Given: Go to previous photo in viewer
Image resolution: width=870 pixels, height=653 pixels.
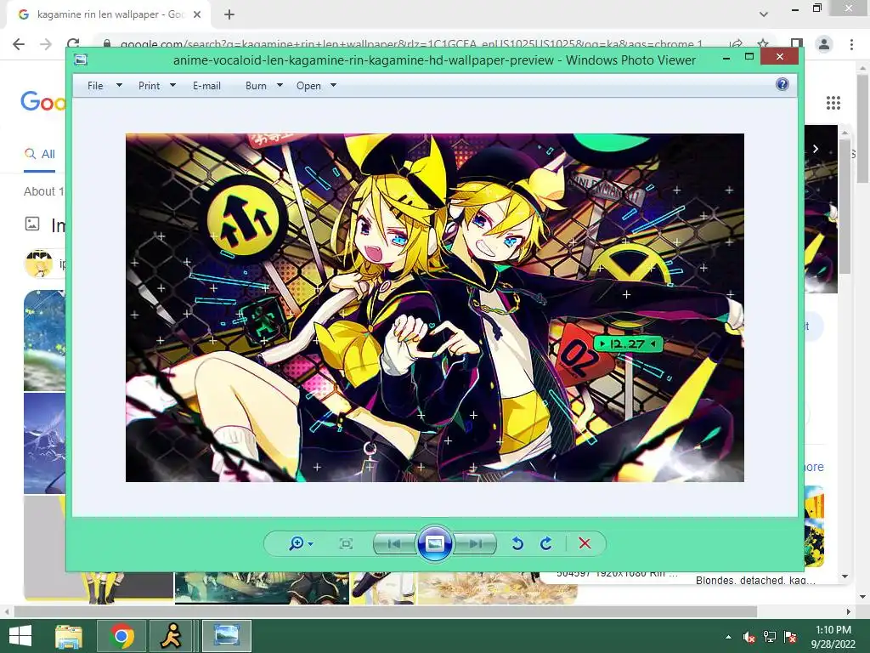Looking at the screenshot, I should (394, 543).
